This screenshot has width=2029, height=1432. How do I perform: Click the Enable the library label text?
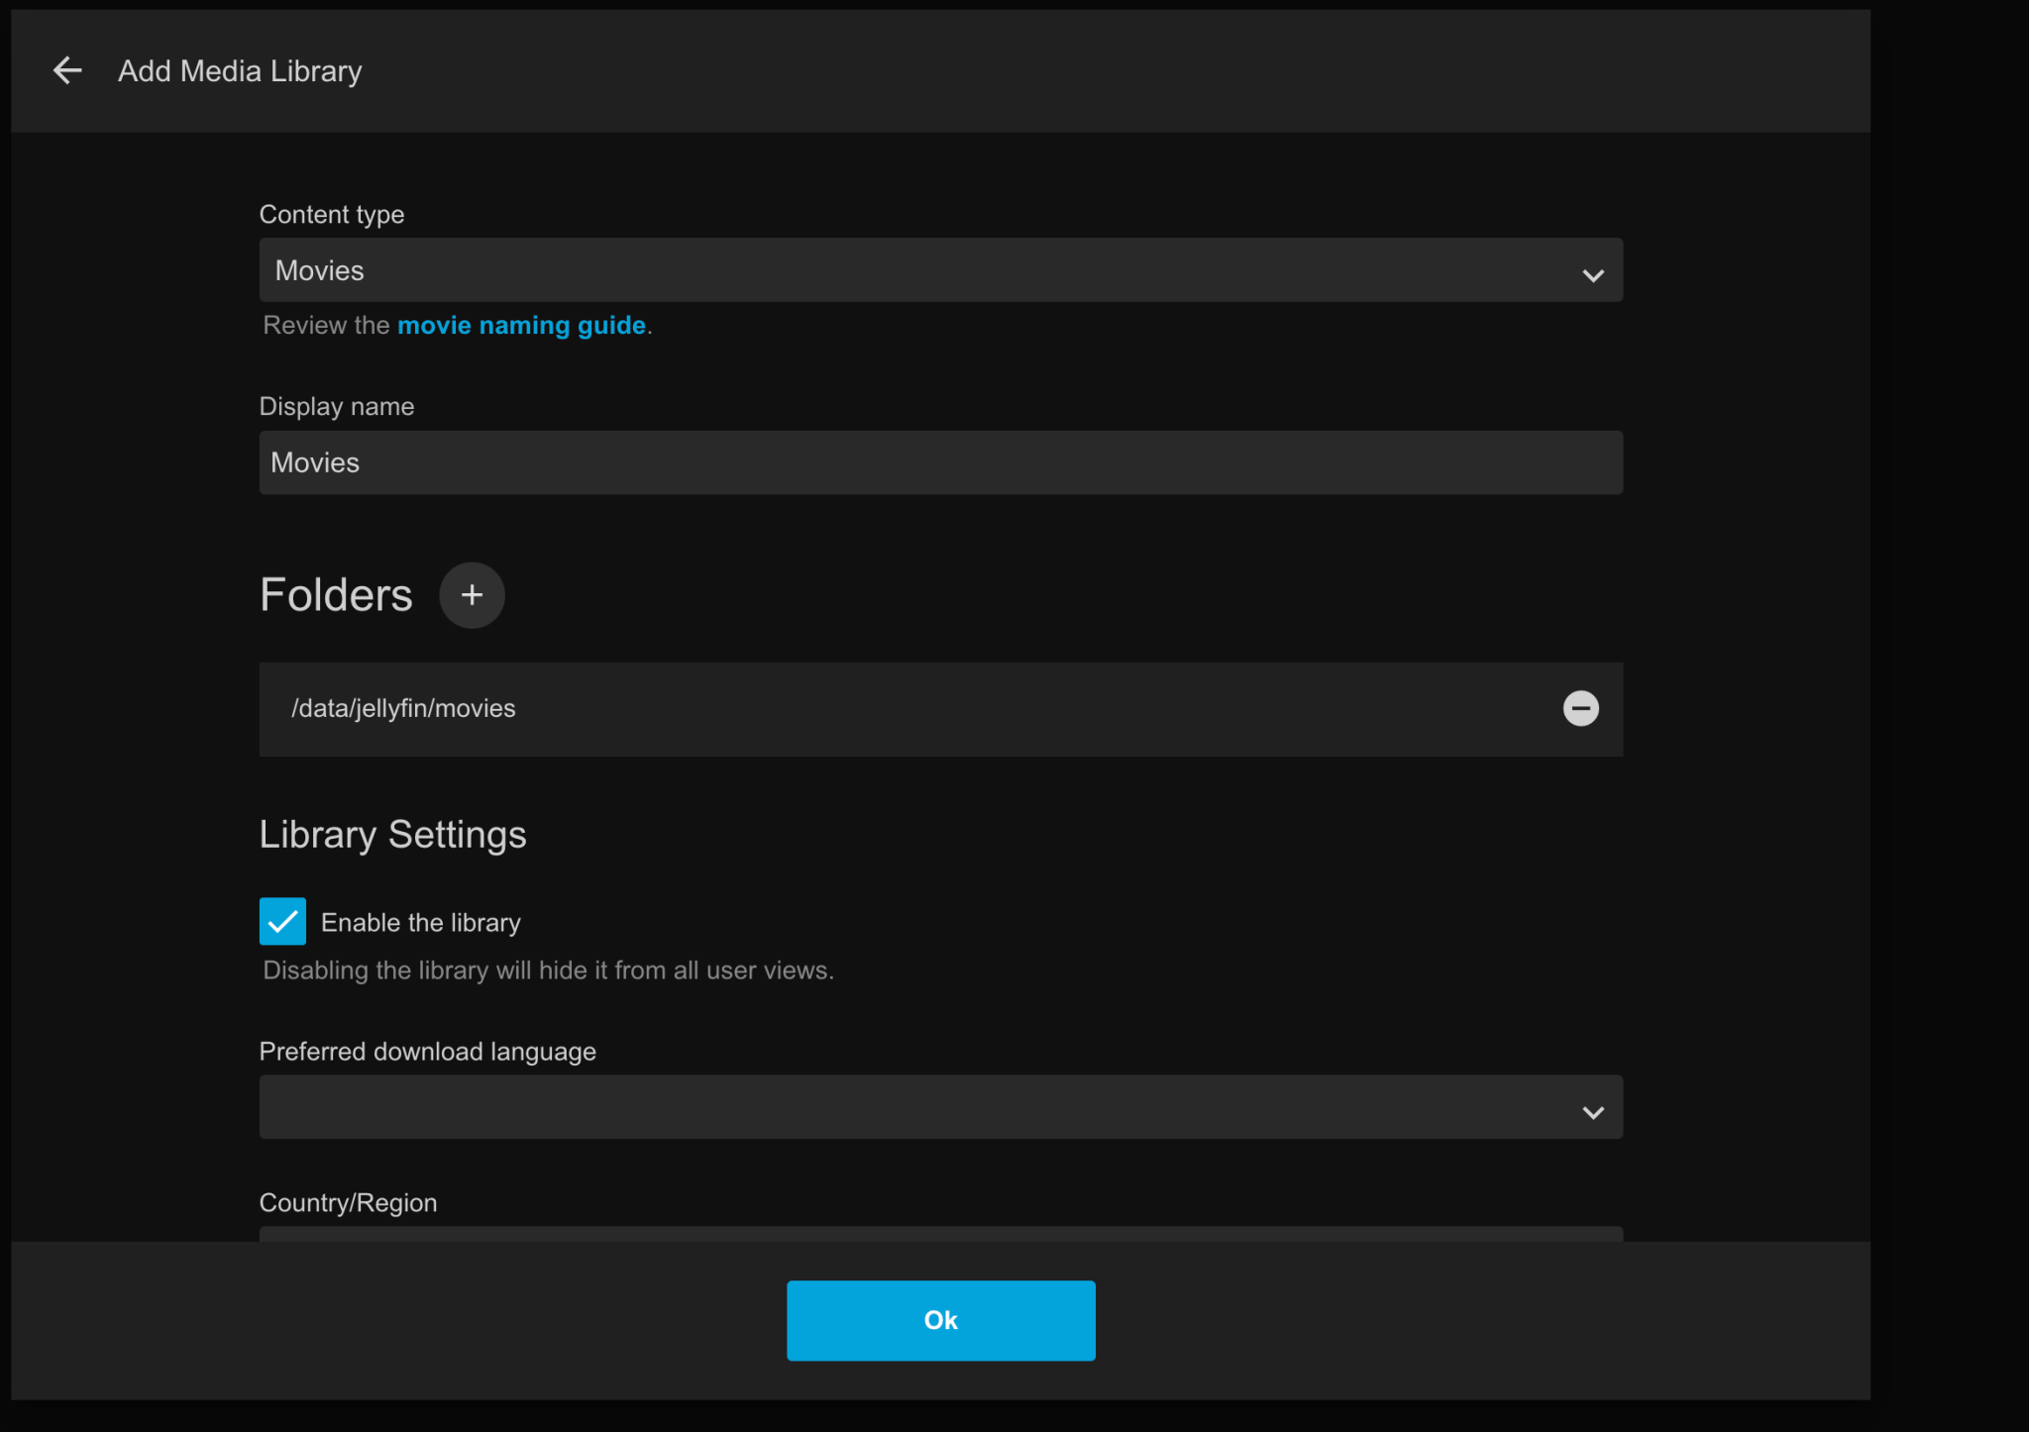tap(420, 922)
